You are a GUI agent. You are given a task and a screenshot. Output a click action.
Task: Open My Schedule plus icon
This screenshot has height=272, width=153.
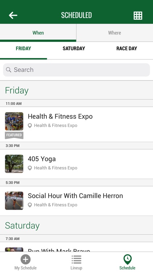[x=25, y=259]
